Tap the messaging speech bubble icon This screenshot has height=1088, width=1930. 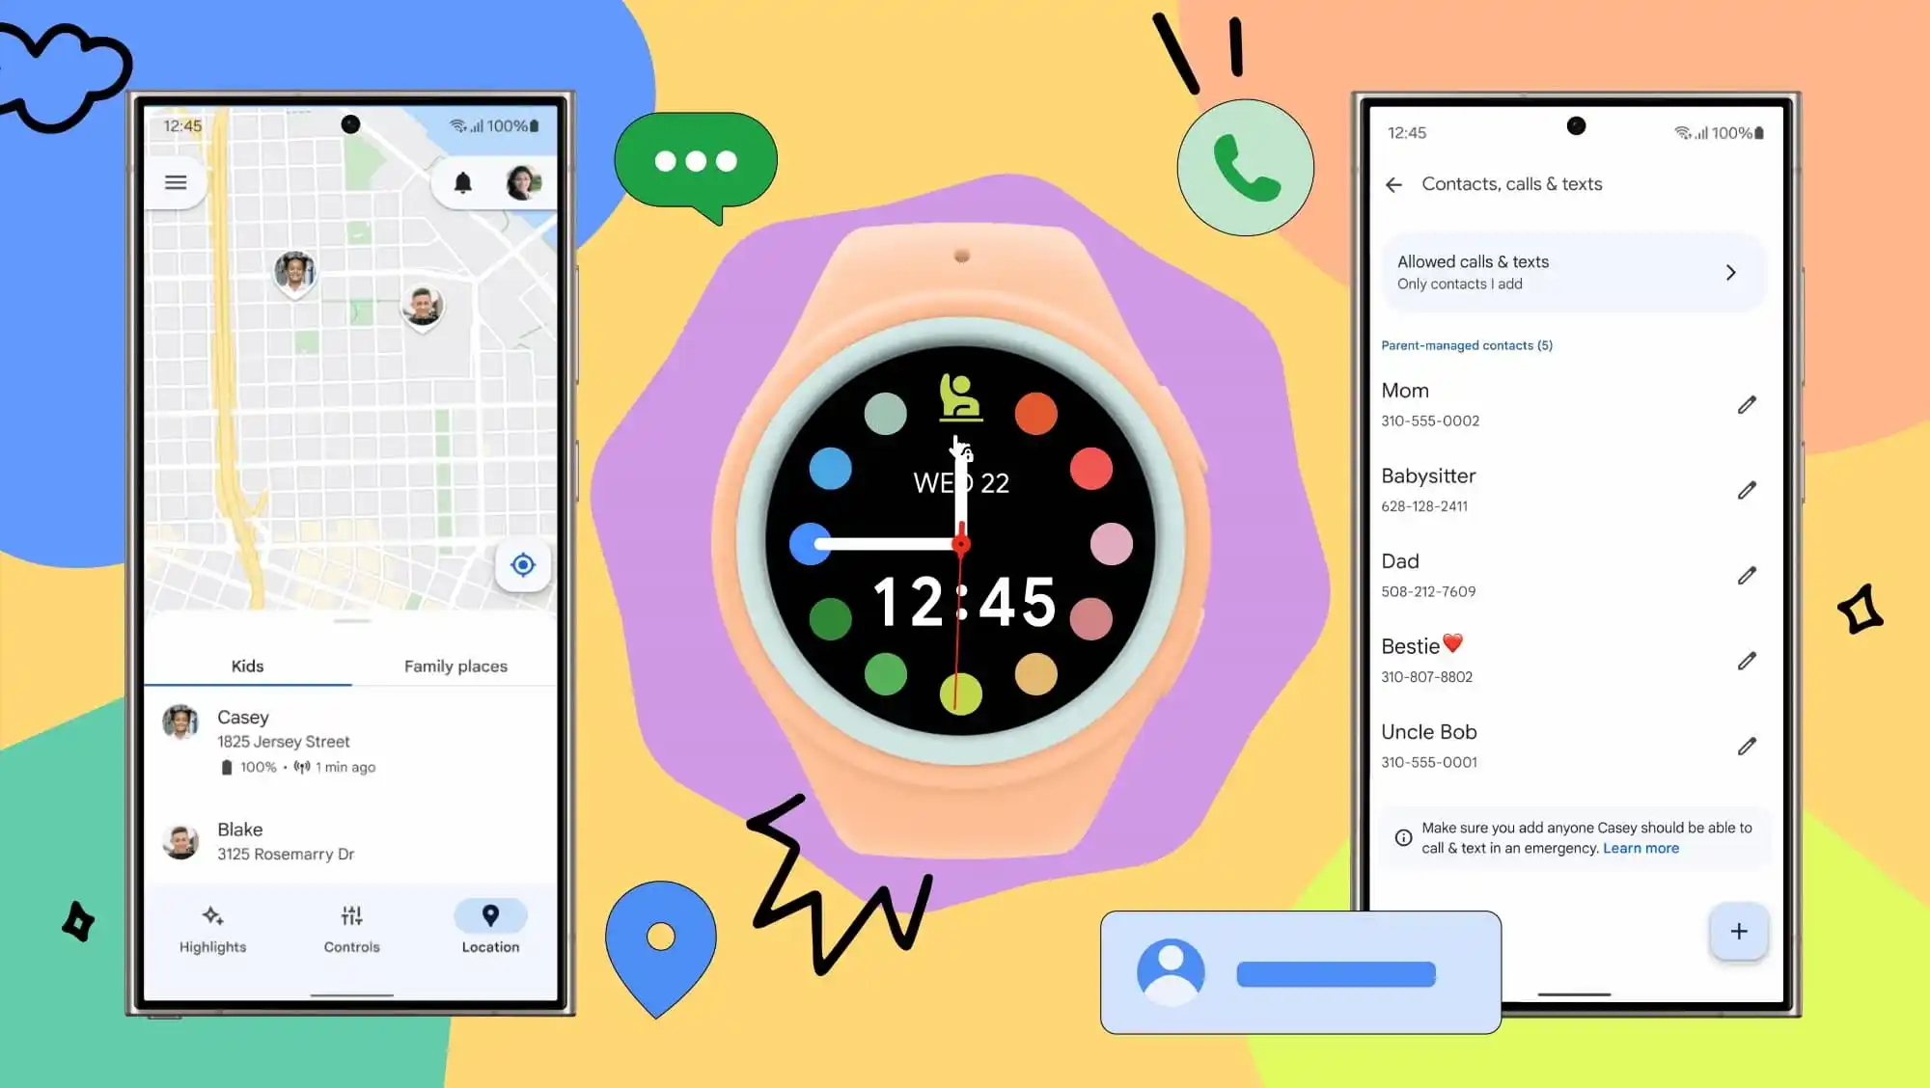pyautogui.click(x=695, y=160)
